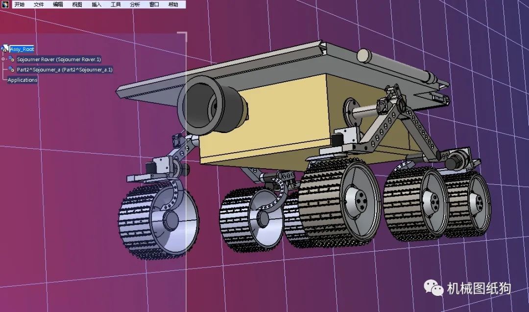Screen dimensions: 529x312
Task: Open the 开始 menu
Action: 20,4
